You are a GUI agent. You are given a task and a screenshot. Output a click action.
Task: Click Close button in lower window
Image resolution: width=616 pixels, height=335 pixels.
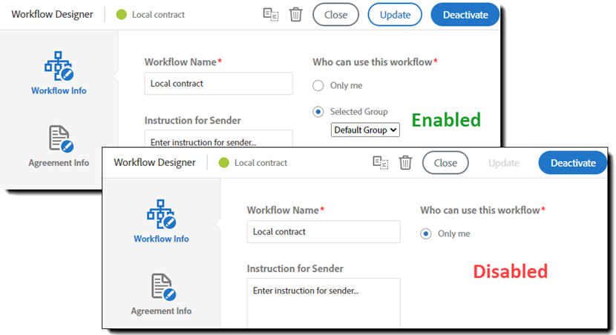click(445, 162)
